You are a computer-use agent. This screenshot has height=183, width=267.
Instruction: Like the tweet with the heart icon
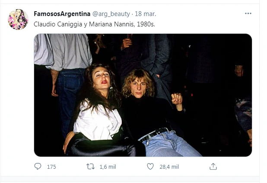pyautogui.click(x=150, y=167)
